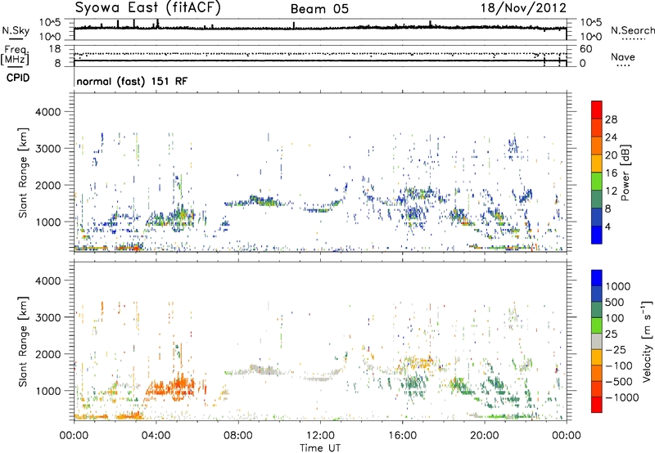
Task: Pick the light green 12–16 dB Power segment
Action: coord(597,182)
